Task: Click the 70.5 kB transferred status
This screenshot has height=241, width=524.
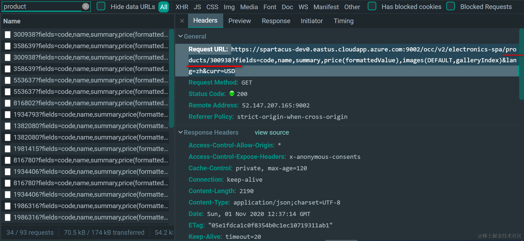Action: click(104, 233)
